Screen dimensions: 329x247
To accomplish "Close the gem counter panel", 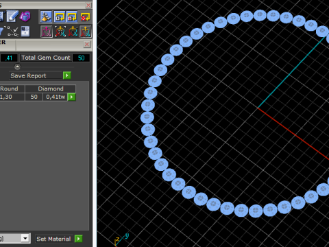I will coord(87,44).
